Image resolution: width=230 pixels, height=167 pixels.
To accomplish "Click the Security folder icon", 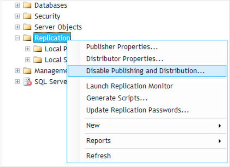I will [x=27, y=16].
